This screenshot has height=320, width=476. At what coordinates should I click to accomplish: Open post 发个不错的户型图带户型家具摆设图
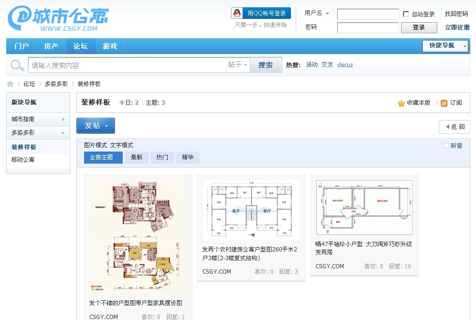click(x=136, y=303)
